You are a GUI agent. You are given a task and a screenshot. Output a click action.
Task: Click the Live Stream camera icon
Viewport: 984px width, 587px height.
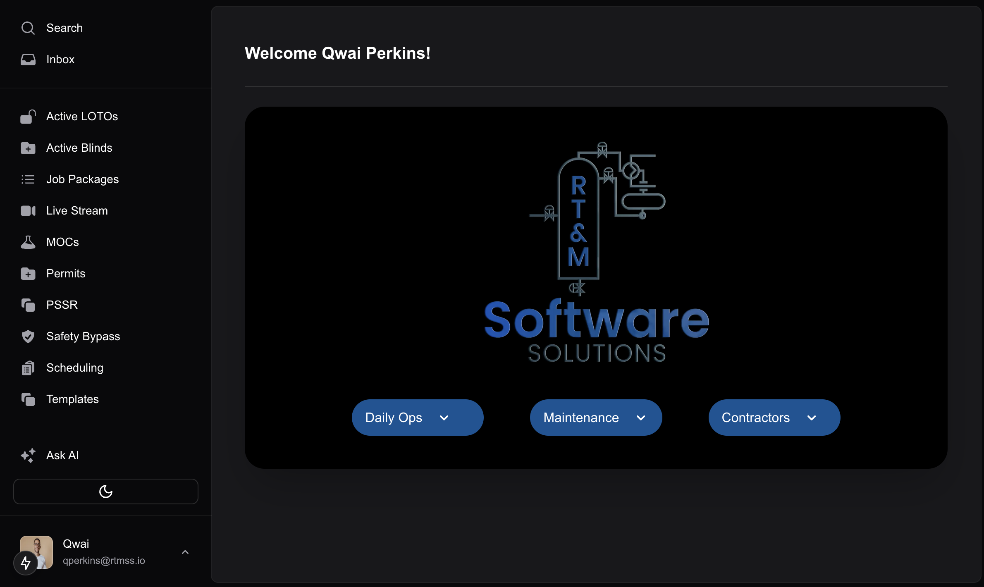click(28, 211)
